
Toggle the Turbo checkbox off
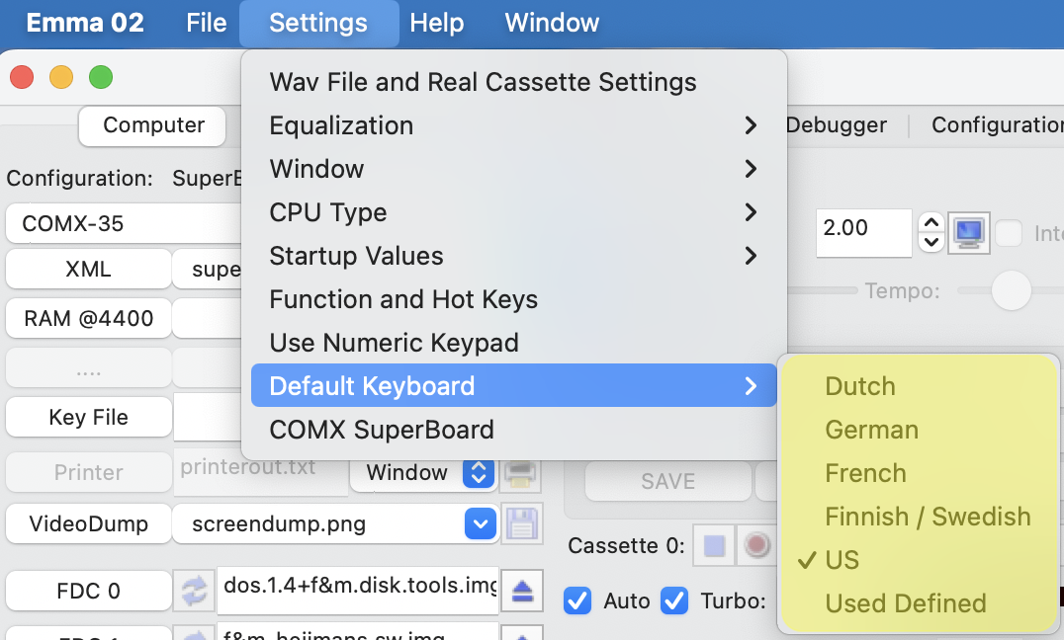(674, 600)
